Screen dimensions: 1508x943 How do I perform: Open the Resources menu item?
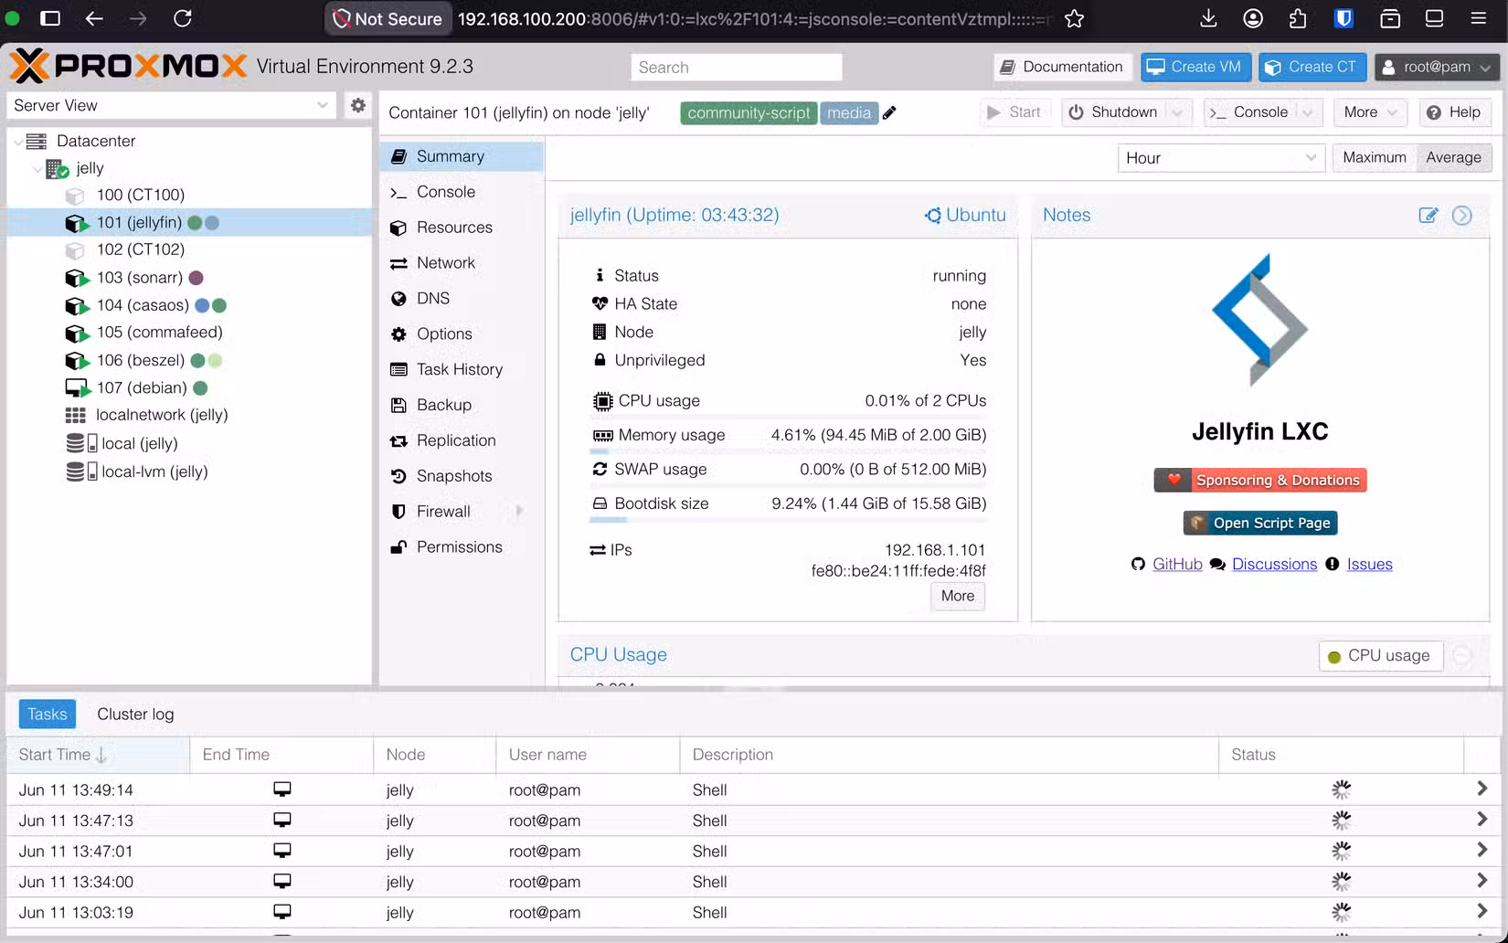pos(462,228)
